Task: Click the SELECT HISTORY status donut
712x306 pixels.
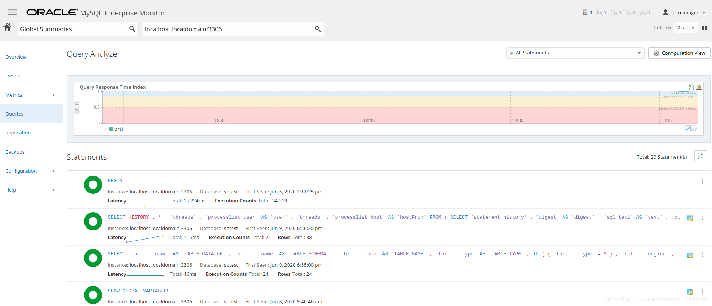Action: 93,221
